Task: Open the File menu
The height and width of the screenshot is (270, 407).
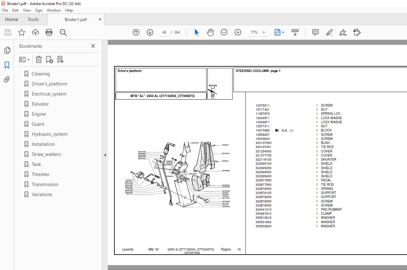Action: coord(5,10)
